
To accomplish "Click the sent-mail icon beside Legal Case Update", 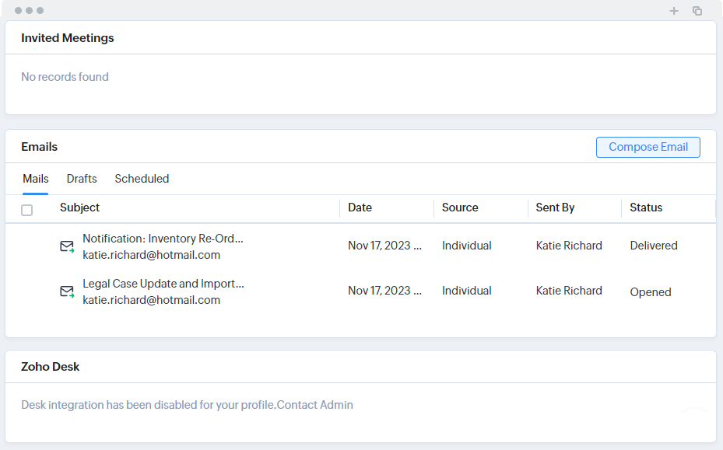I will pyautogui.click(x=67, y=292).
